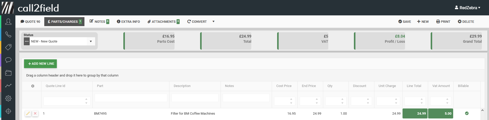Switch to the Notes tab
This screenshot has width=489, height=120.
pyautogui.click(x=99, y=22)
